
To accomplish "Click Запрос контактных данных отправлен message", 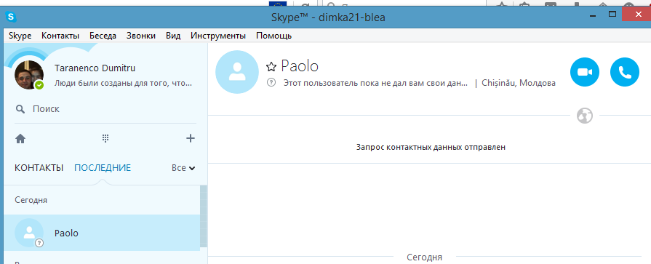I will click(431, 147).
